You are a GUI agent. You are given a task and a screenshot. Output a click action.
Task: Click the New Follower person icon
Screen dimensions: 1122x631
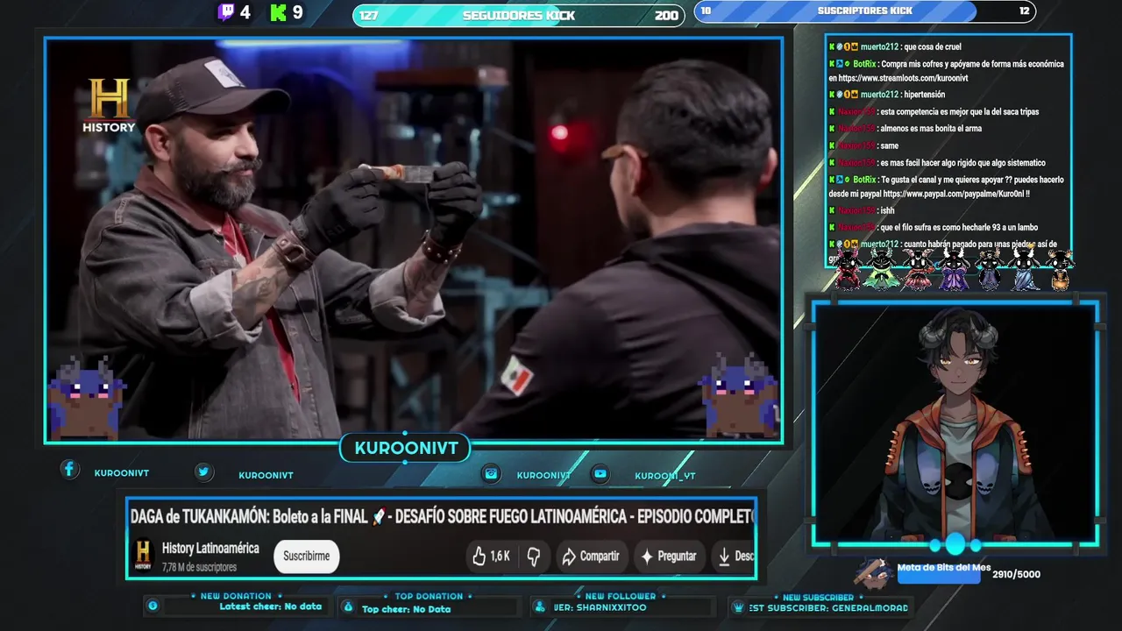pos(541,606)
